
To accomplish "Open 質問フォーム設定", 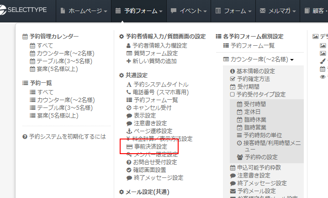I will [x=152, y=54].
